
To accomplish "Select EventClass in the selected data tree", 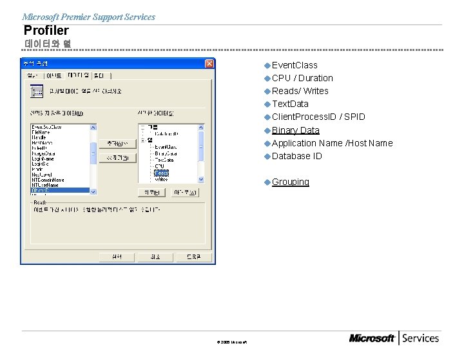I will click(x=166, y=147).
